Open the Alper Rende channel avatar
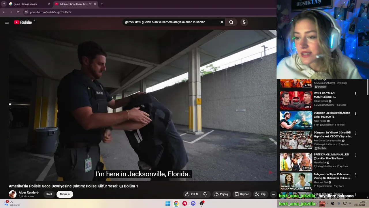The image size is (369, 208). click(x=13, y=194)
